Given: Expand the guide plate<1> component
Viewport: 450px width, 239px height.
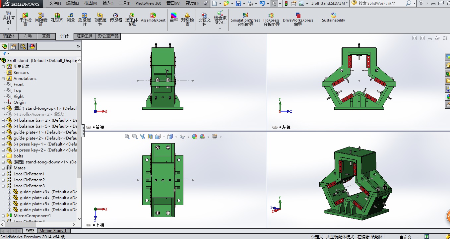Looking at the screenshot, I should click(x=3, y=132).
